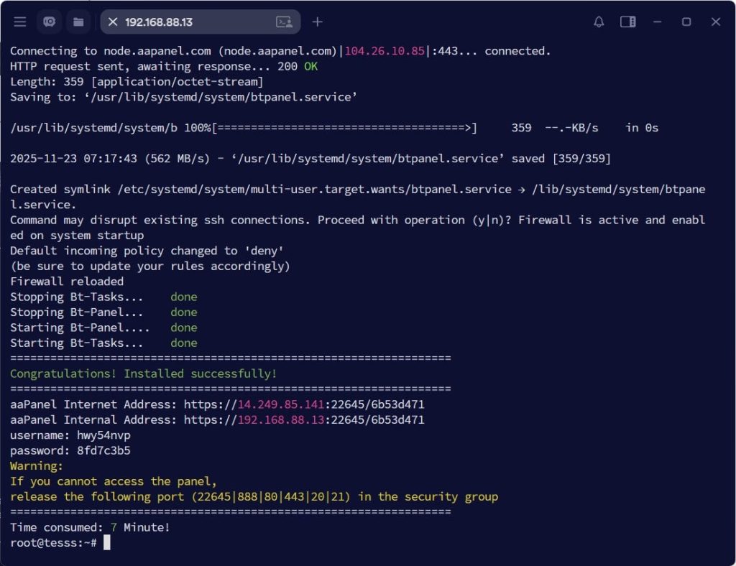Select the 192.168.88.13 tab title
Image resolution: width=736 pixels, height=566 pixels.
[x=159, y=22]
